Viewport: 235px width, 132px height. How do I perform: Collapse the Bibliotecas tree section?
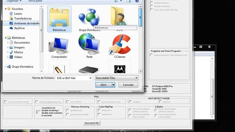(6, 38)
